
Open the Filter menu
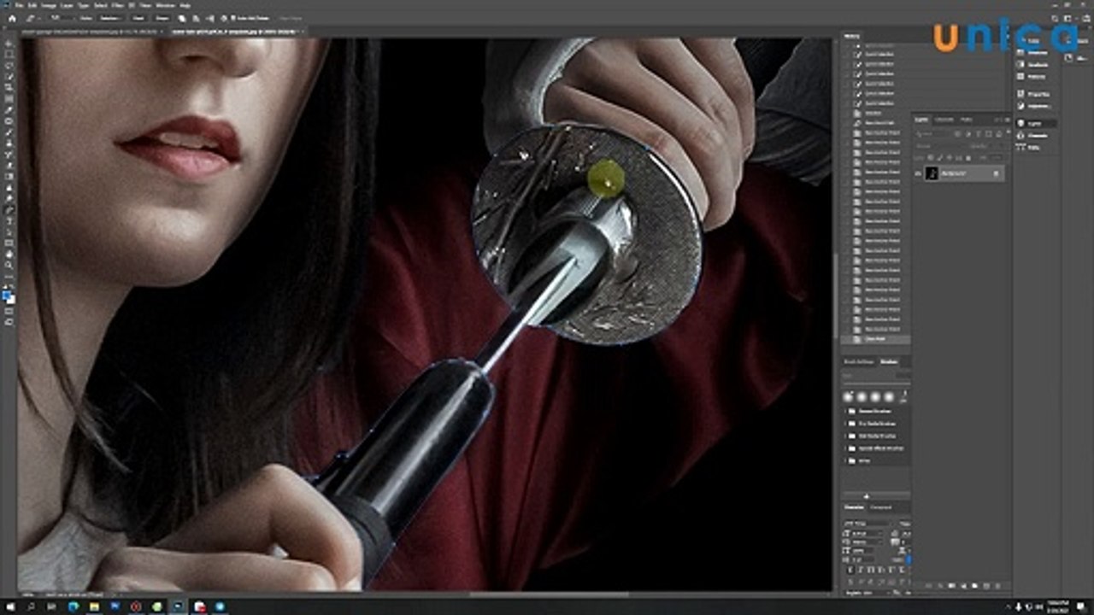coord(118,5)
